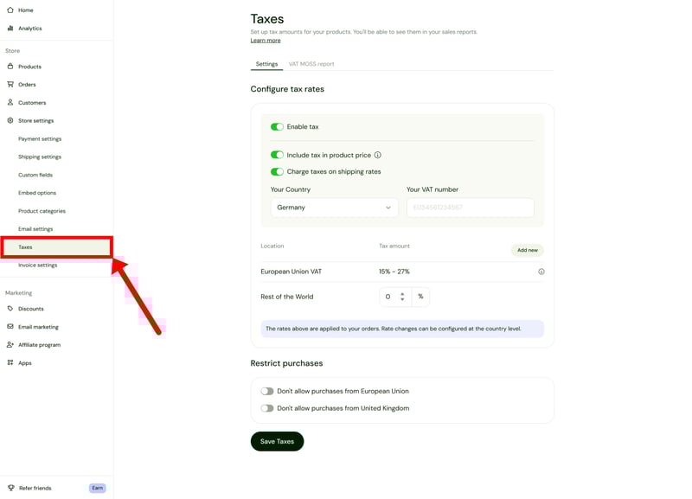692x499 pixels.
Task: Turn off Include tax in product price
Action: click(x=277, y=156)
